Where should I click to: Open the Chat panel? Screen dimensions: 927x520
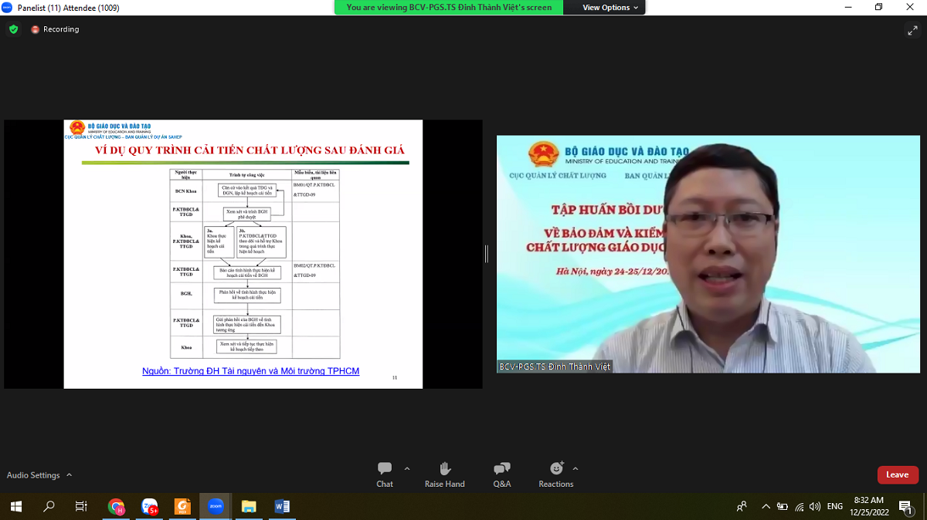pos(385,474)
